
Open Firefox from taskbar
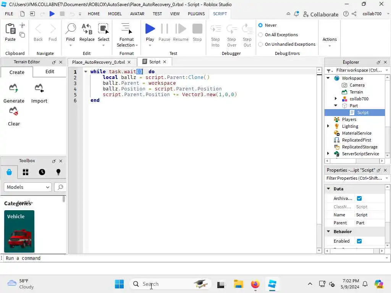point(255,284)
